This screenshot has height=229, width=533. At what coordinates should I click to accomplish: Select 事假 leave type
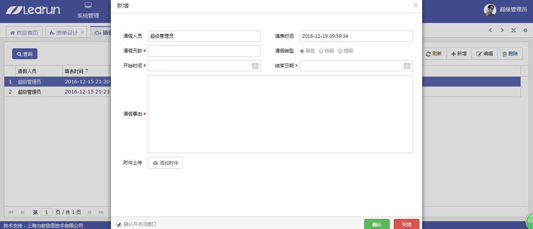click(302, 51)
